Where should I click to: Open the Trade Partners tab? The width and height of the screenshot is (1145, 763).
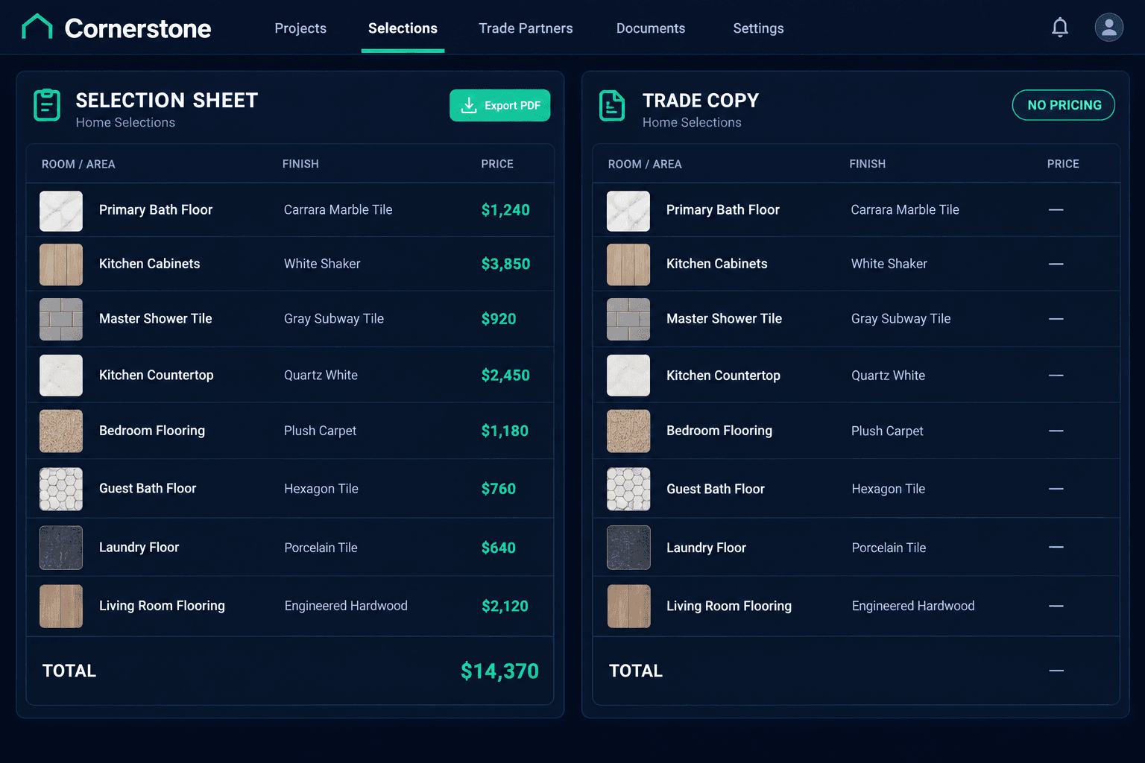click(x=526, y=28)
